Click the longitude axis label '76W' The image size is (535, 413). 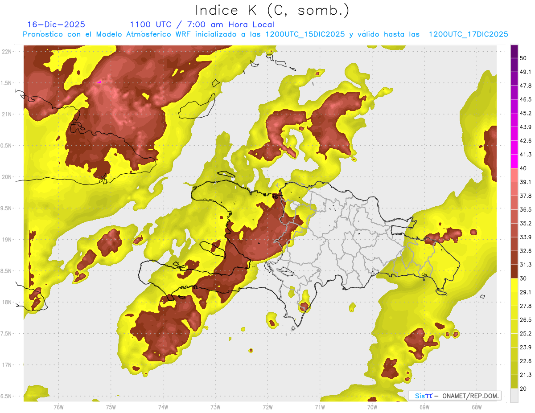coord(58,407)
